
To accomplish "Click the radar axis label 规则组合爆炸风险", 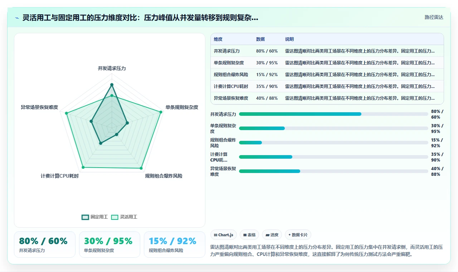I will (164, 176).
